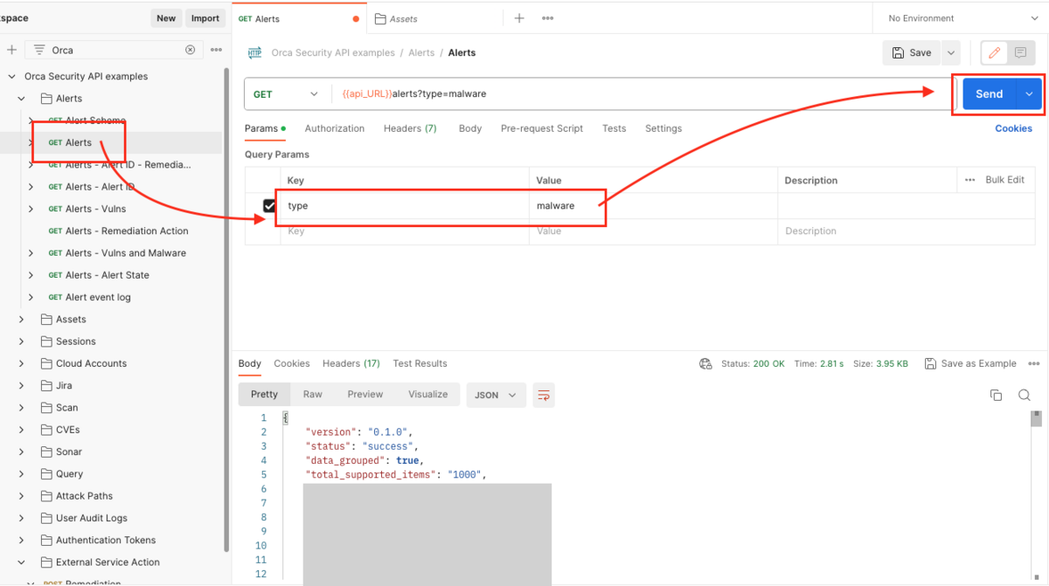Open the Test Results tab
This screenshot has width=1049, height=586.
pos(420,364)
